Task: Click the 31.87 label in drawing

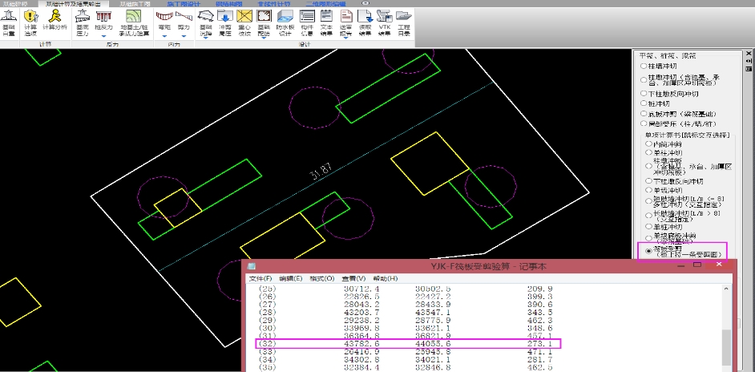Action: click(321, 171)
